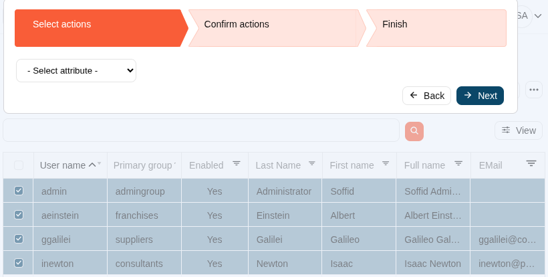
Task: Uncheck the admin user row checkbox
Action: click(x=19, y=191)
